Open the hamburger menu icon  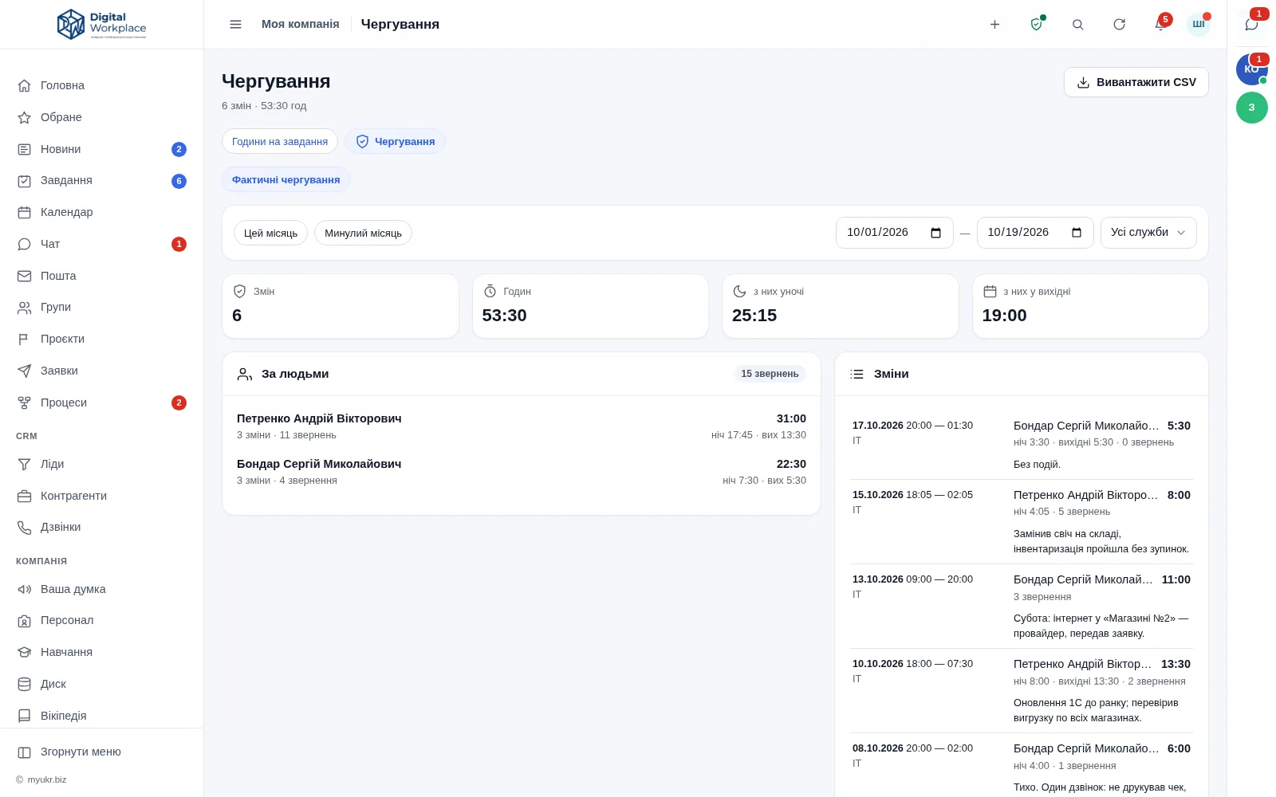pyautogui.click(x=235, y=25)
